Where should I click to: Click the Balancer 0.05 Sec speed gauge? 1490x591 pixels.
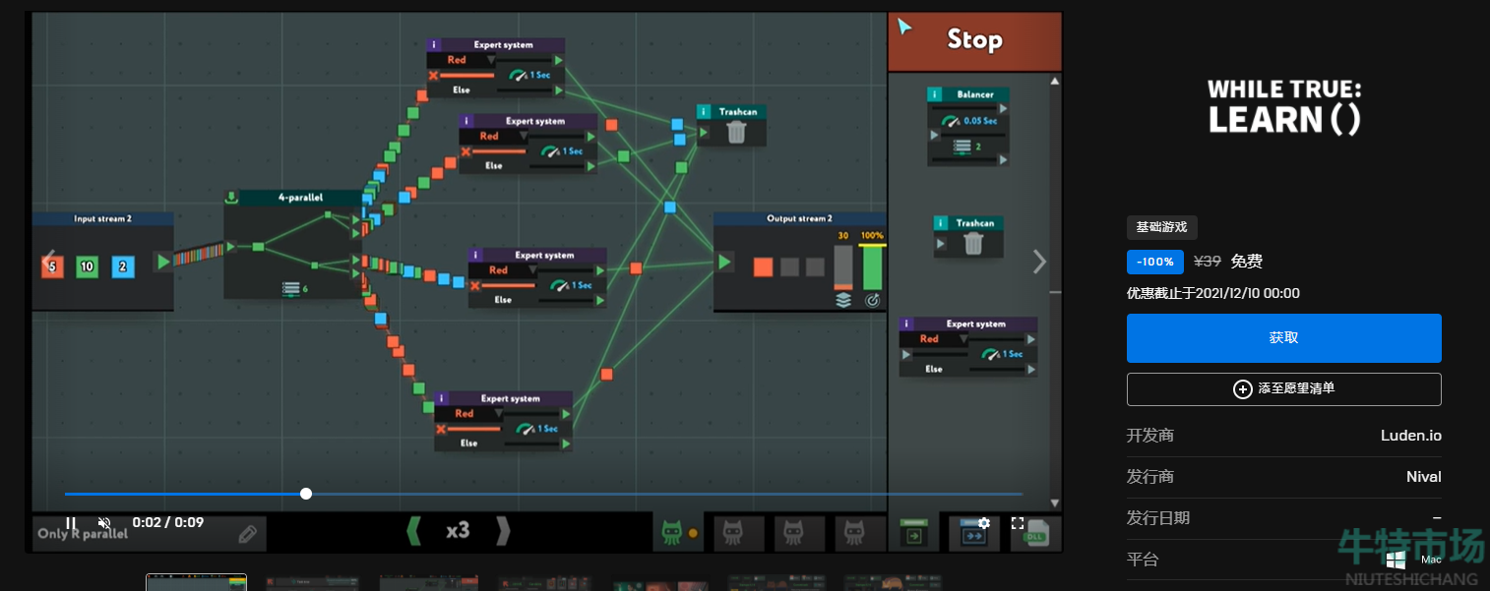pos(968,121)
